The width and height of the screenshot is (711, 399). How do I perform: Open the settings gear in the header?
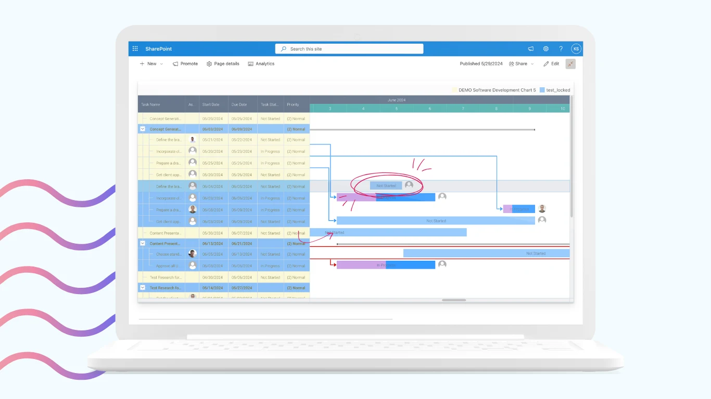coord(546,49)
